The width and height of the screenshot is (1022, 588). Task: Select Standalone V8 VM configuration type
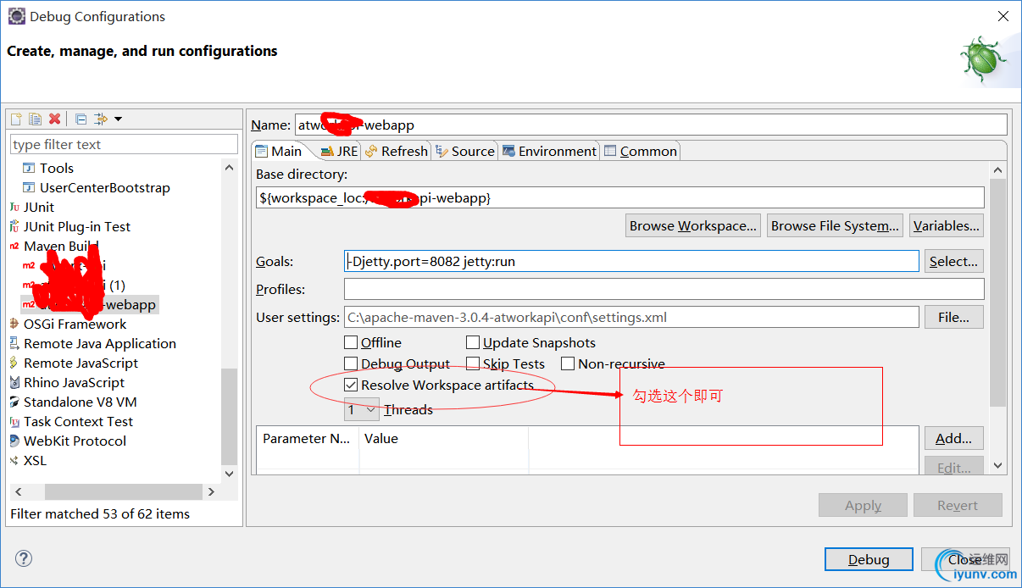80,402
